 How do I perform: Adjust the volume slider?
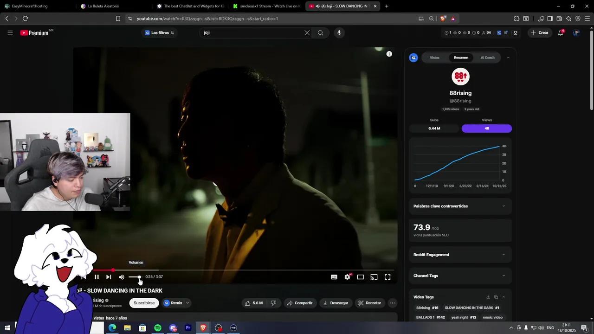pyautogui.click(x=135, y=277)
